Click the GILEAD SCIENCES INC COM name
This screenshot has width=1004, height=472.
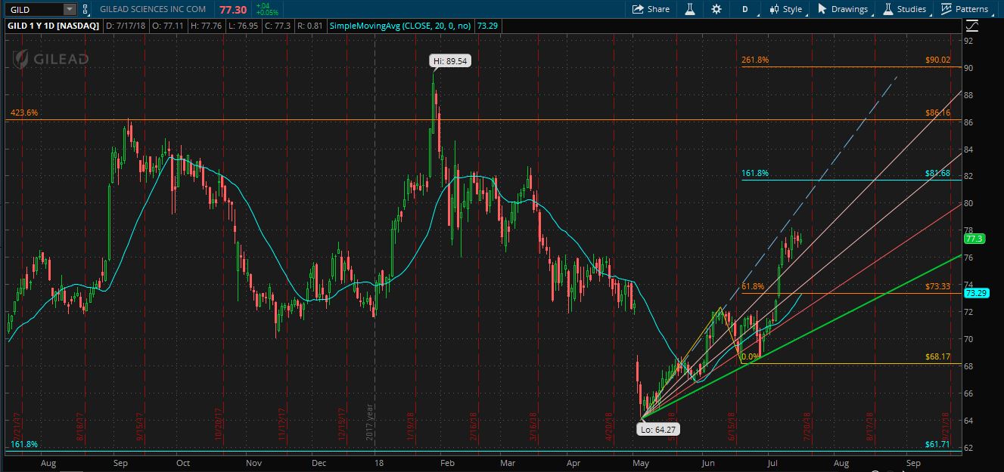(152, 9)
